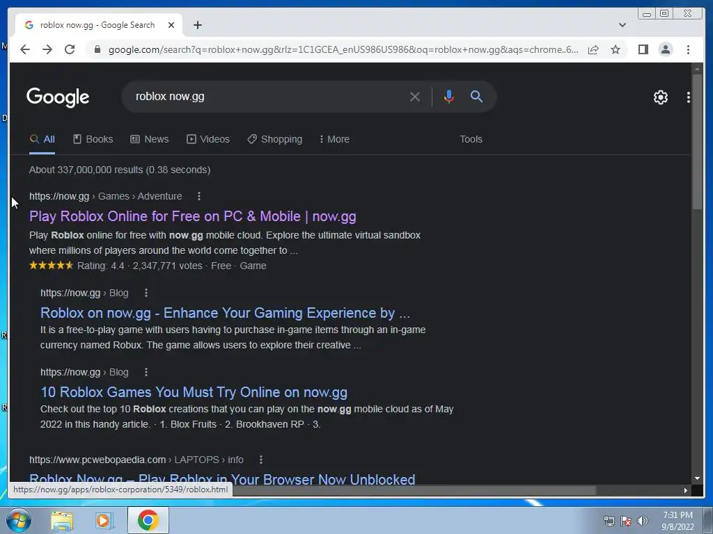Image resolution: width=713 pixels, height=534 pixels.
Task: Go forward with the browser forward arrow
Action: point(47,49)
